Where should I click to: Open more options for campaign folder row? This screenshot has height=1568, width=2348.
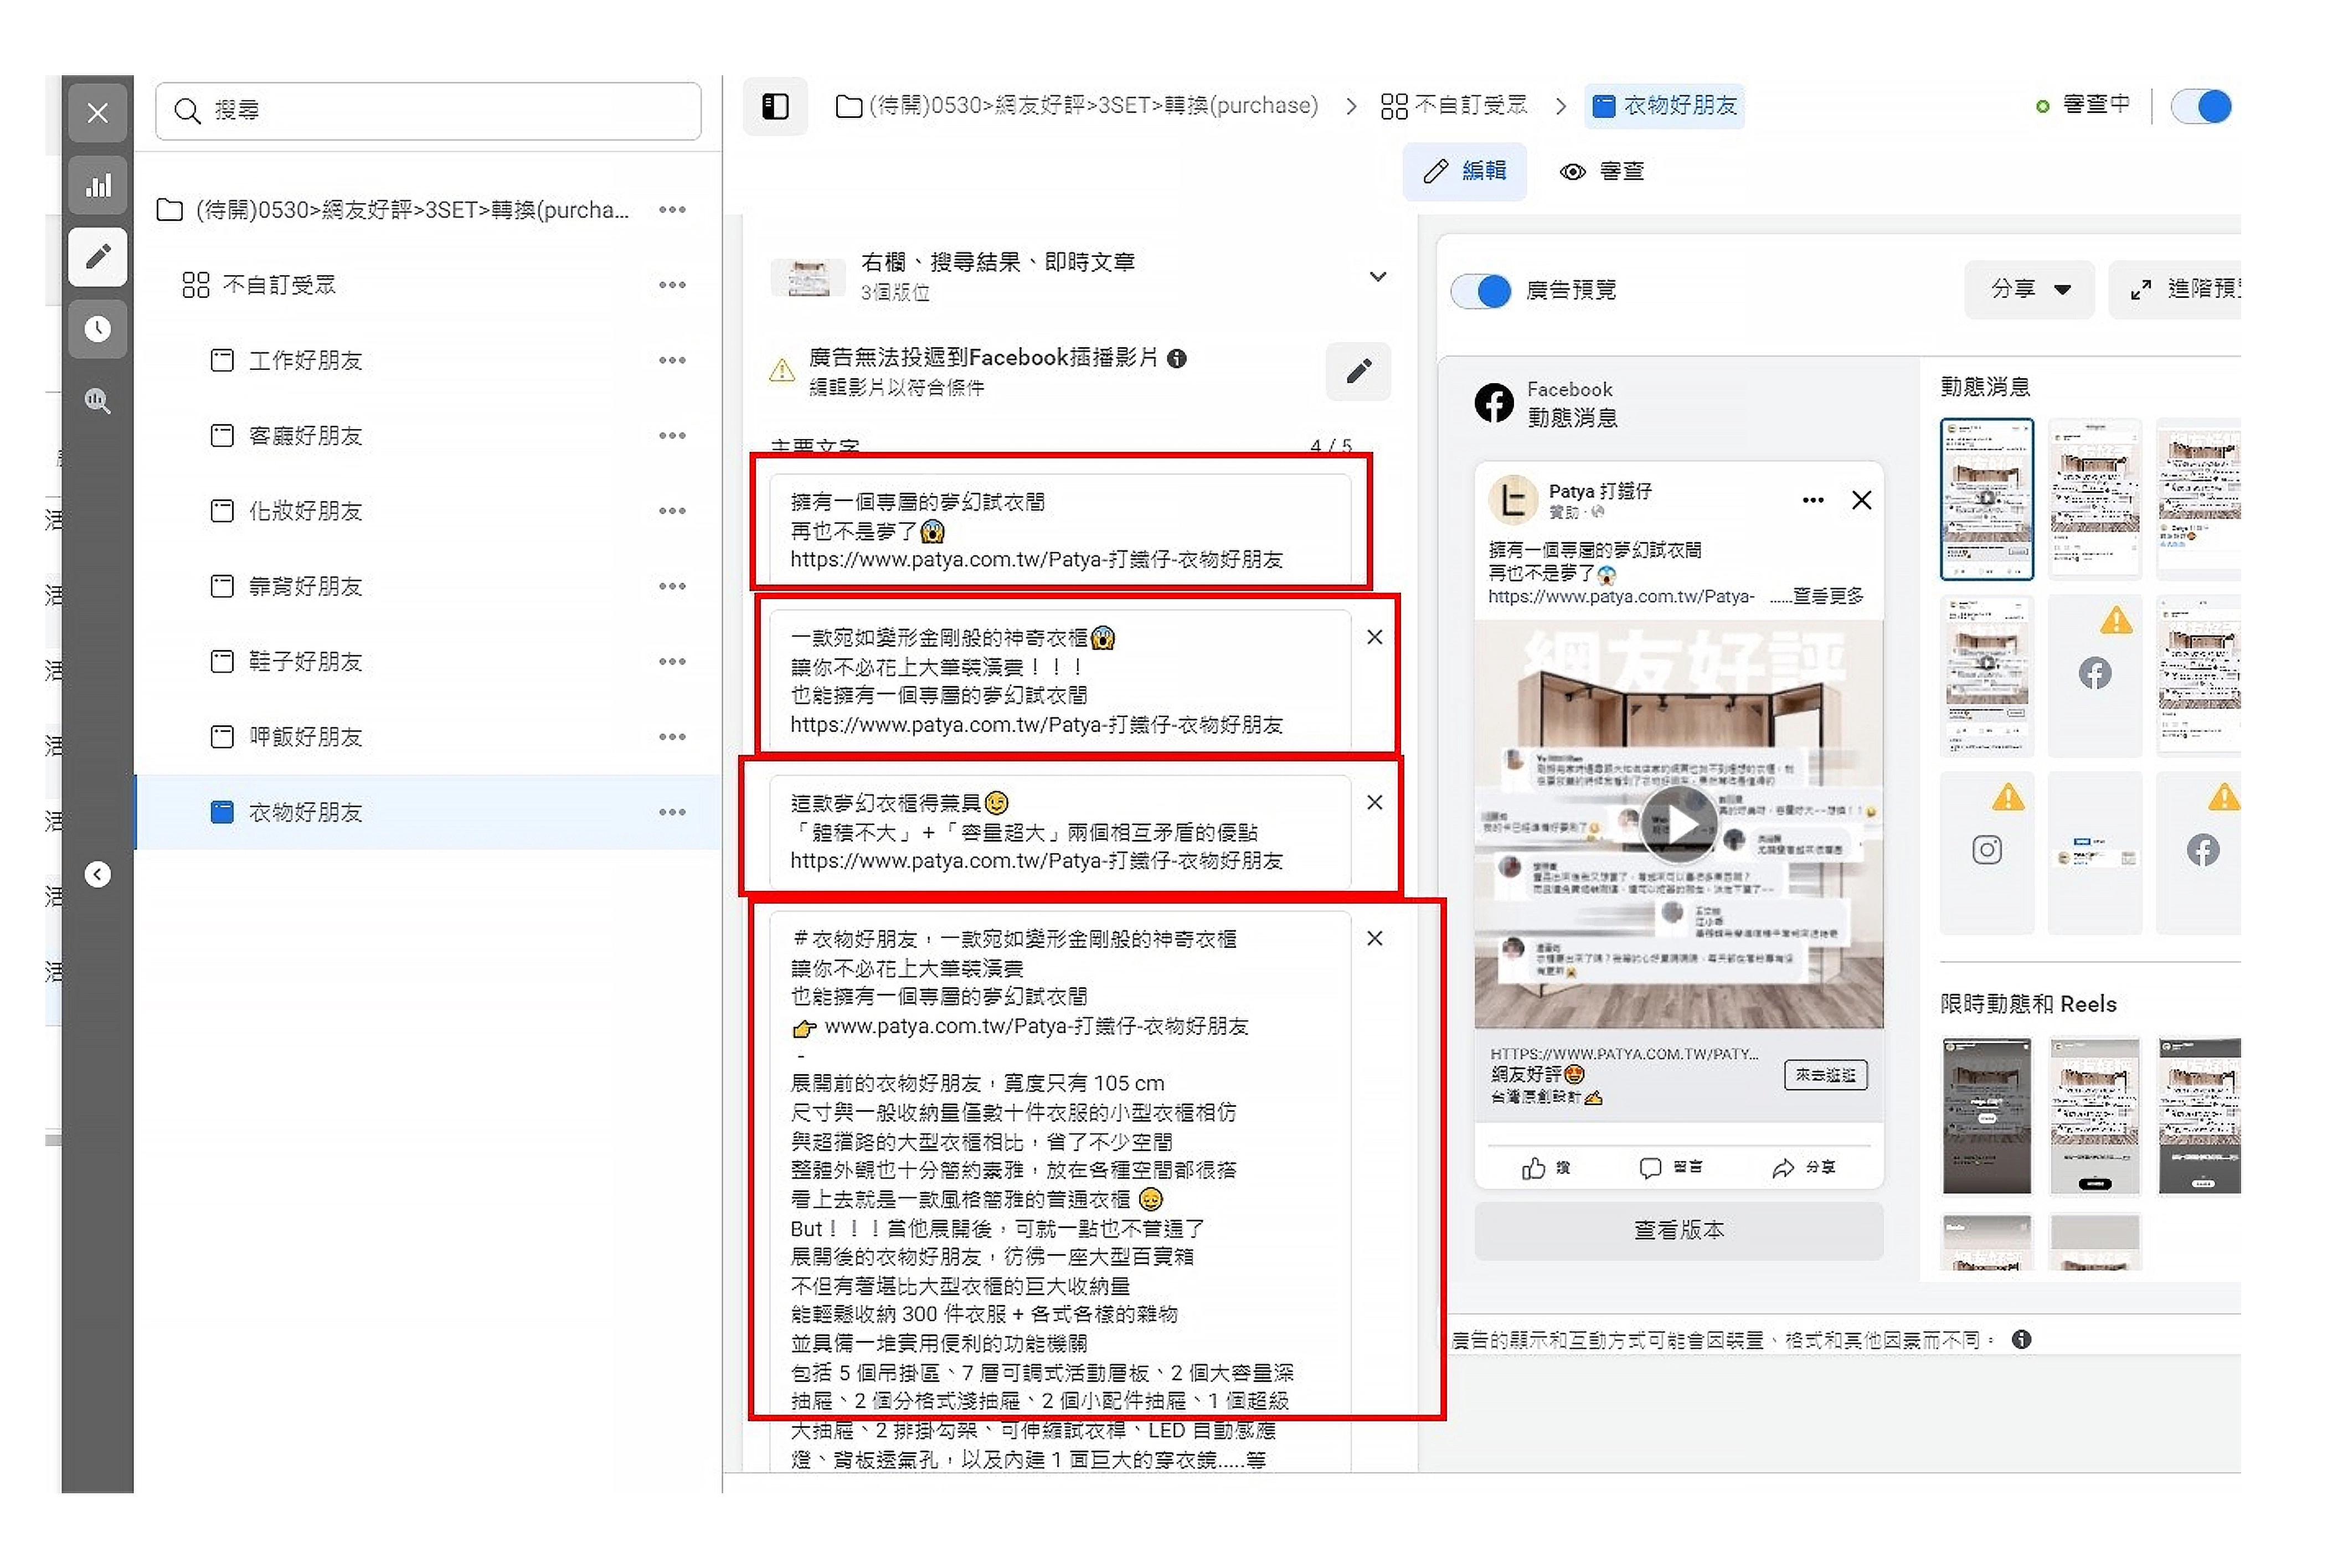672,209
